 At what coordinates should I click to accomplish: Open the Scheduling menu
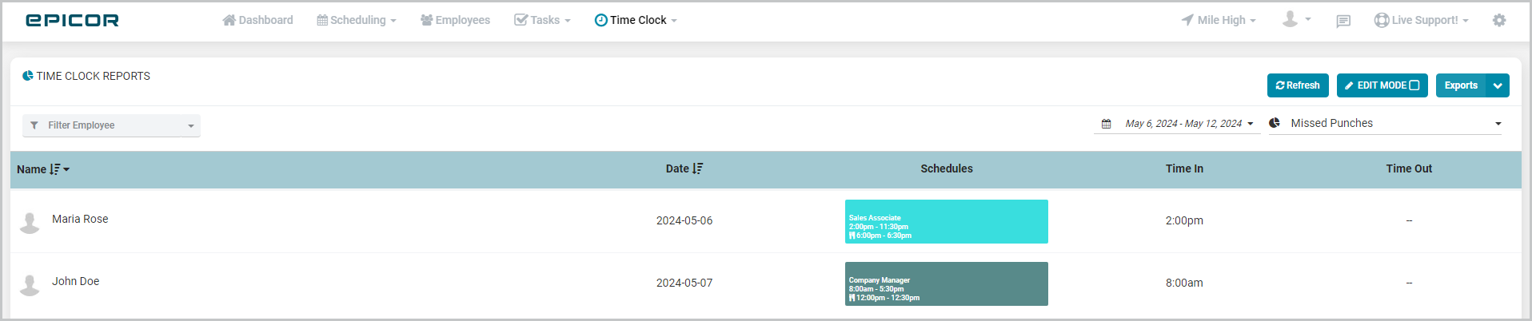point(357,20)
